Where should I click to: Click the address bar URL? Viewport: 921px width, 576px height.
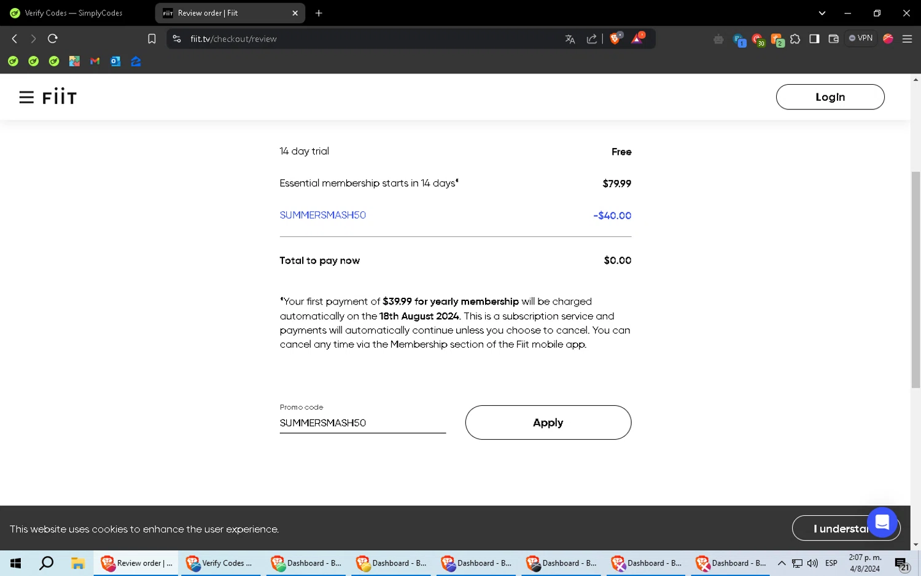click(x=233, y=39)
